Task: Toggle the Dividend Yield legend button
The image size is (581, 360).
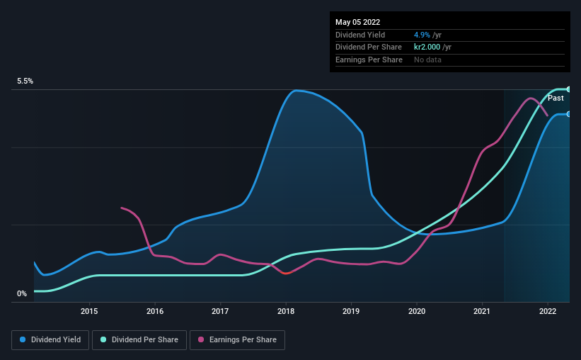Action: pyautogui.click(x=50, y=340)
